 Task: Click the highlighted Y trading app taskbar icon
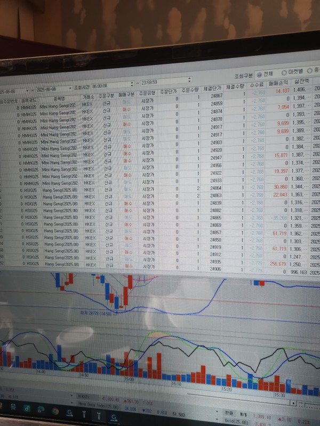[99, 416]
